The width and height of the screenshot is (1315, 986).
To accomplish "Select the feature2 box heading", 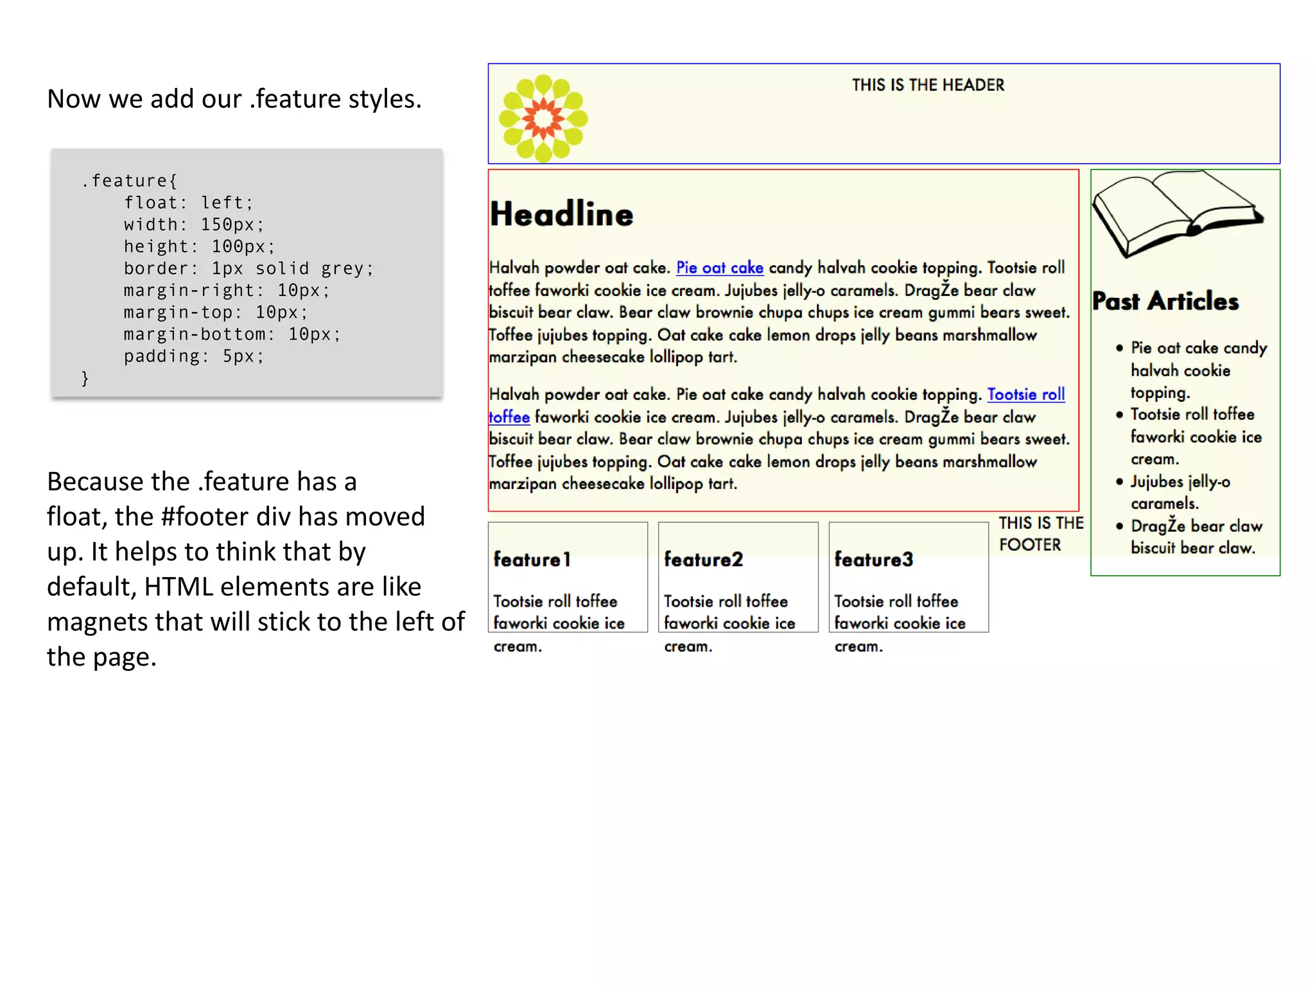I will pyautogui.click(x=703, y=559).
